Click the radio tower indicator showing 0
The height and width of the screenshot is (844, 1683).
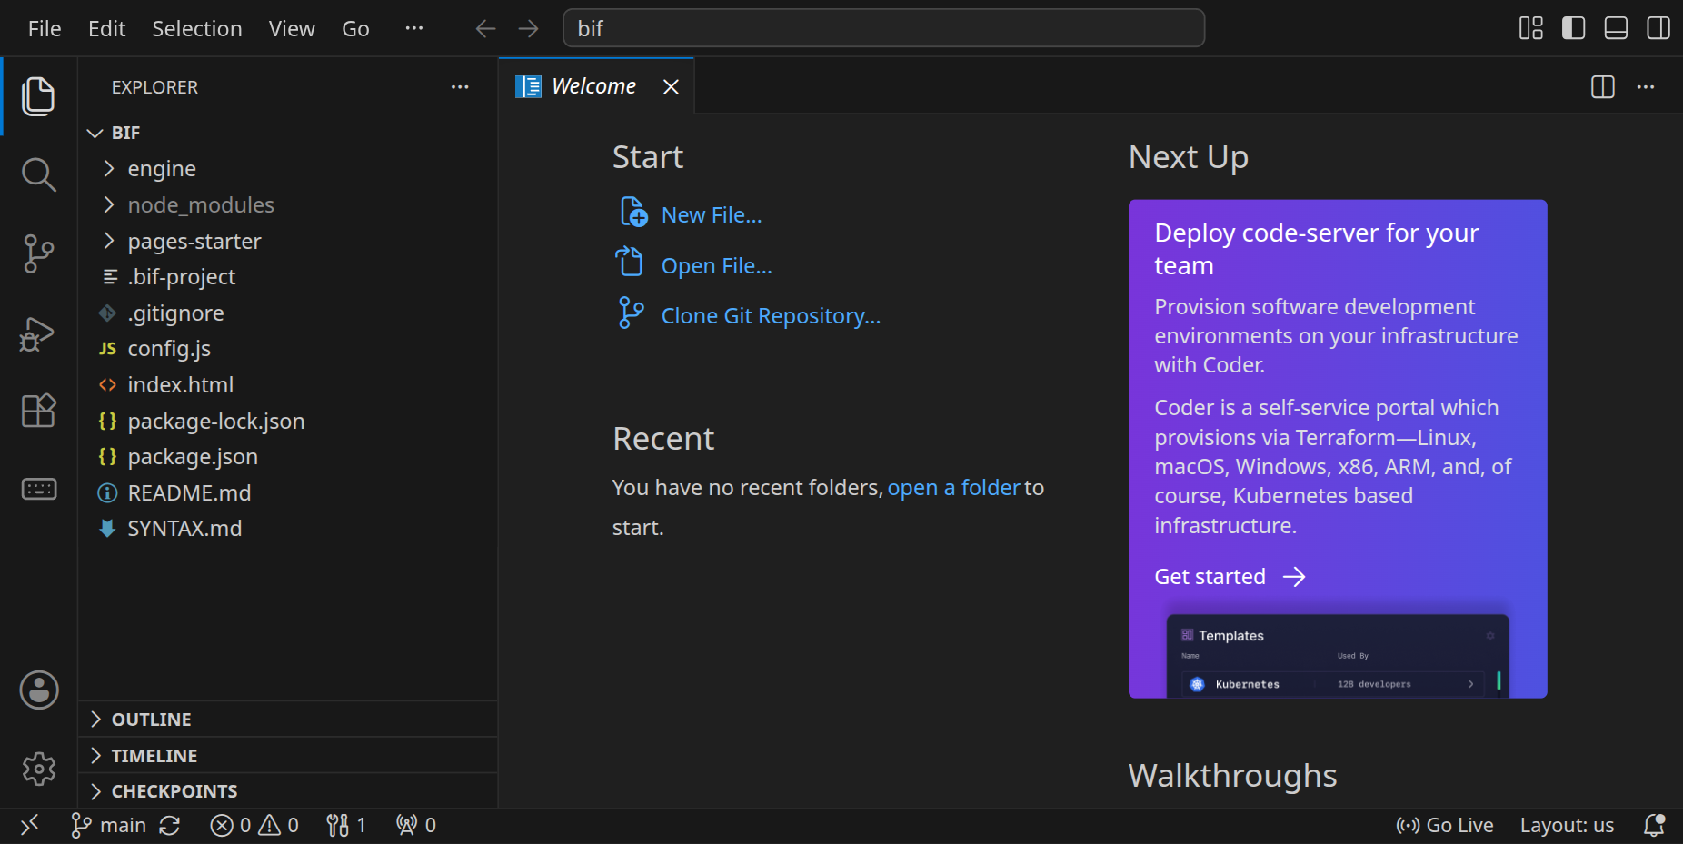(x=416, y=825)
